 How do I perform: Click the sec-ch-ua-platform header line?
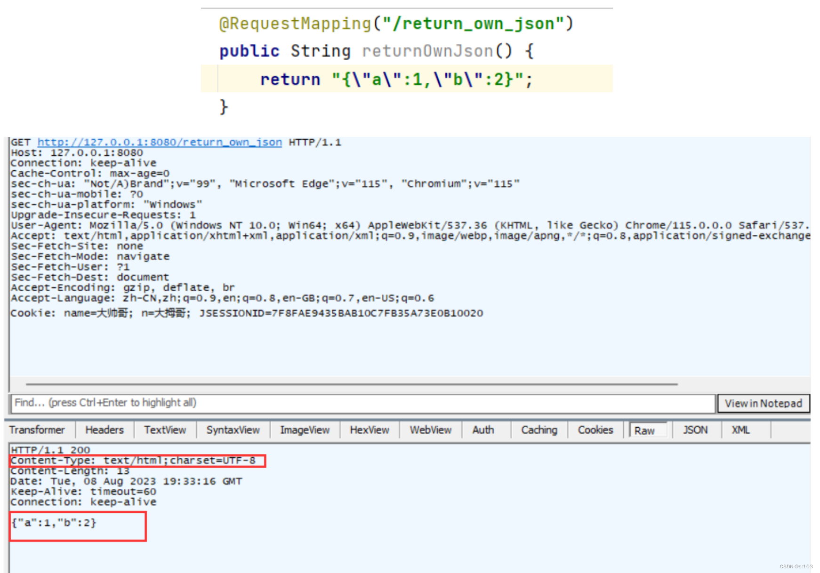[x=106, y=204]
